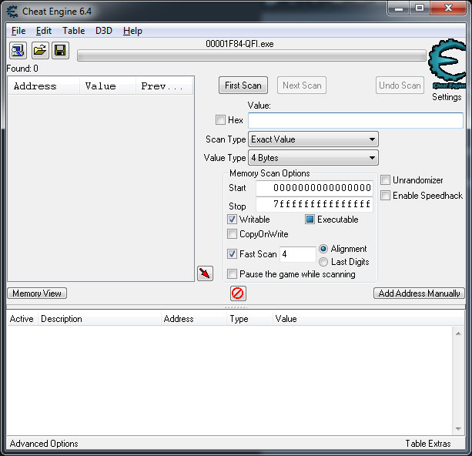Open the File menu
Screen dimensions: 472x456
click(x=18, y=31)
